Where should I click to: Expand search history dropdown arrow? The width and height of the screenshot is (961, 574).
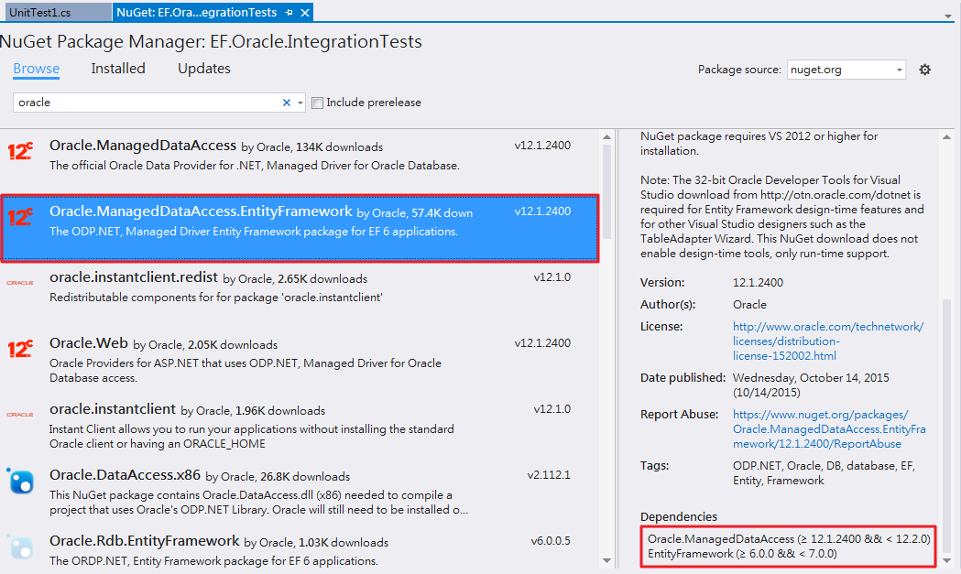point(300,103)
